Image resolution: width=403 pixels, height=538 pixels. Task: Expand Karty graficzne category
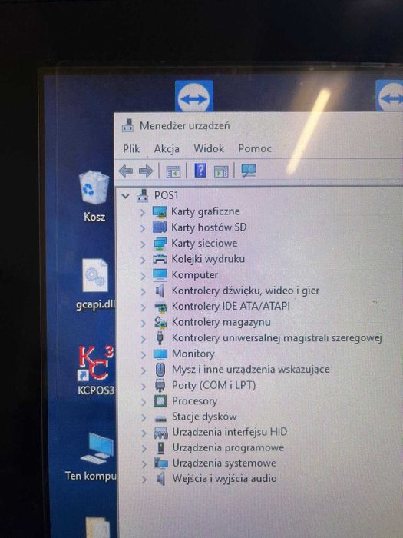143,212
